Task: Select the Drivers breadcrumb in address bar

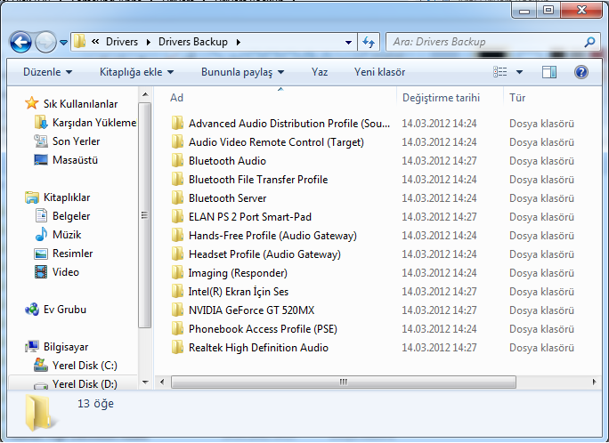Action: click(122, 42)
